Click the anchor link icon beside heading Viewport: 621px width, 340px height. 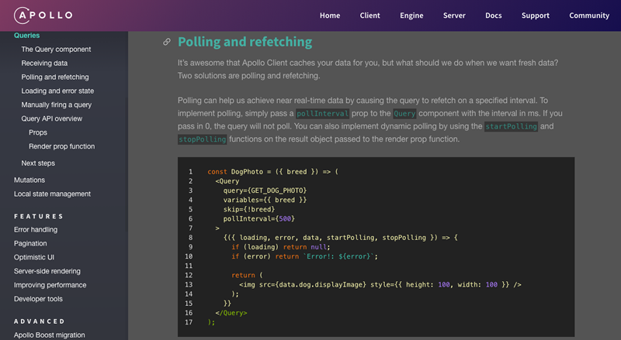pos(167,42)
